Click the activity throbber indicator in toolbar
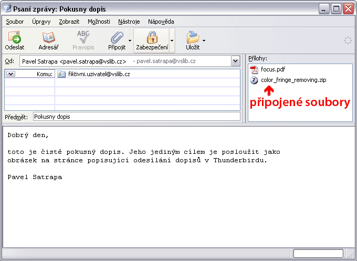 coord(348,40)
